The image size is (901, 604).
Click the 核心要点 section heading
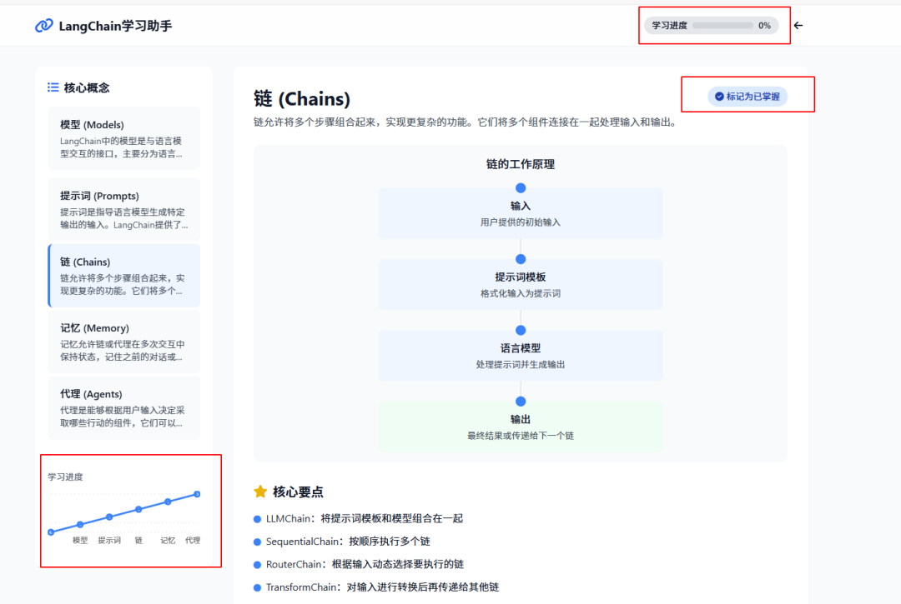298,492
